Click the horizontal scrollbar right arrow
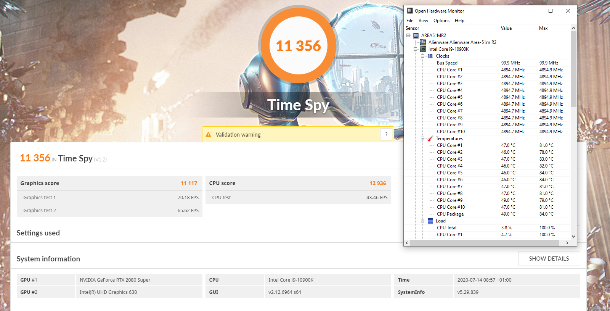Viewport: 610px width, 311px height. [x=567, y=243]
